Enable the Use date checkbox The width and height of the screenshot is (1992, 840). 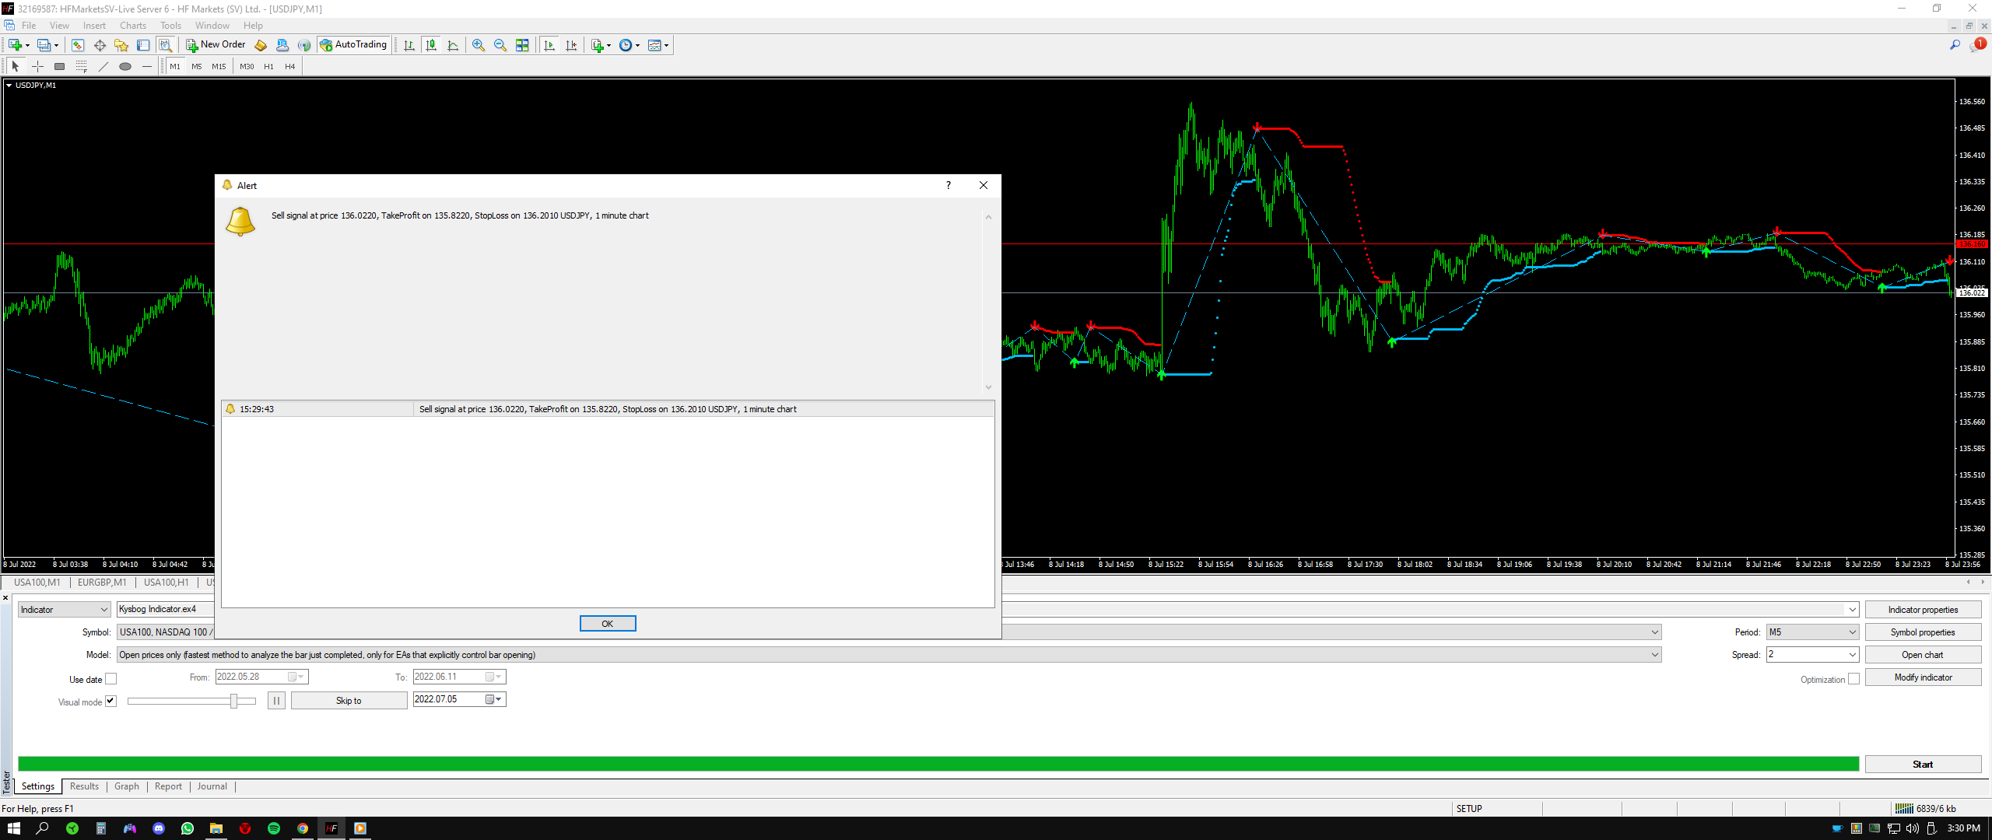tap(111, 679)
